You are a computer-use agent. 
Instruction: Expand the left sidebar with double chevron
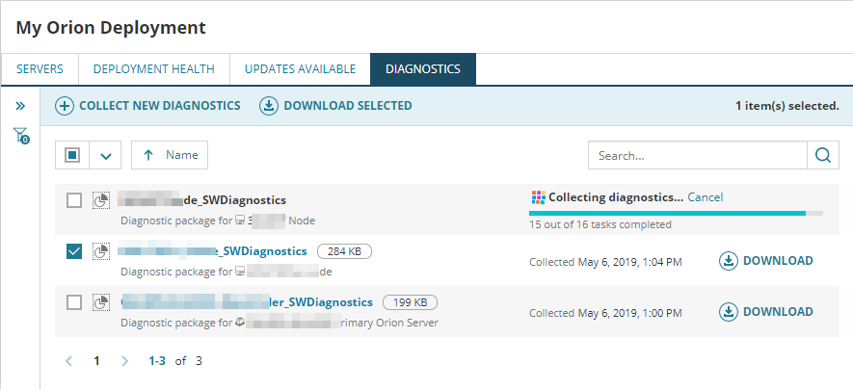click(20, 105)
